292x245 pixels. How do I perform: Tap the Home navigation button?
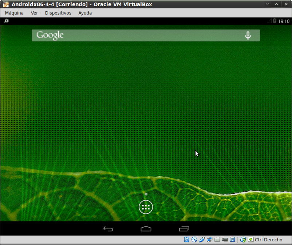[x=146, y=229]
